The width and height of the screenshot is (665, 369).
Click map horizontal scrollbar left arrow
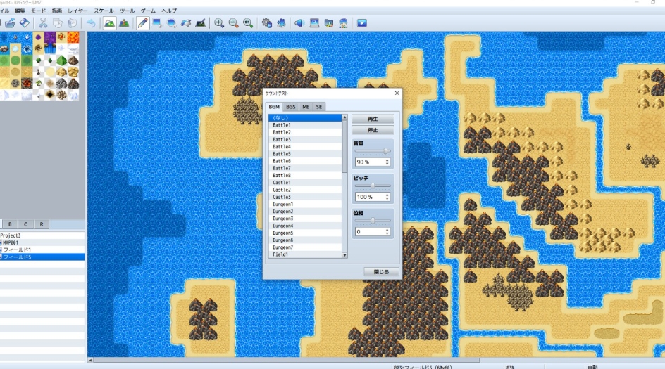click(90, 360)
